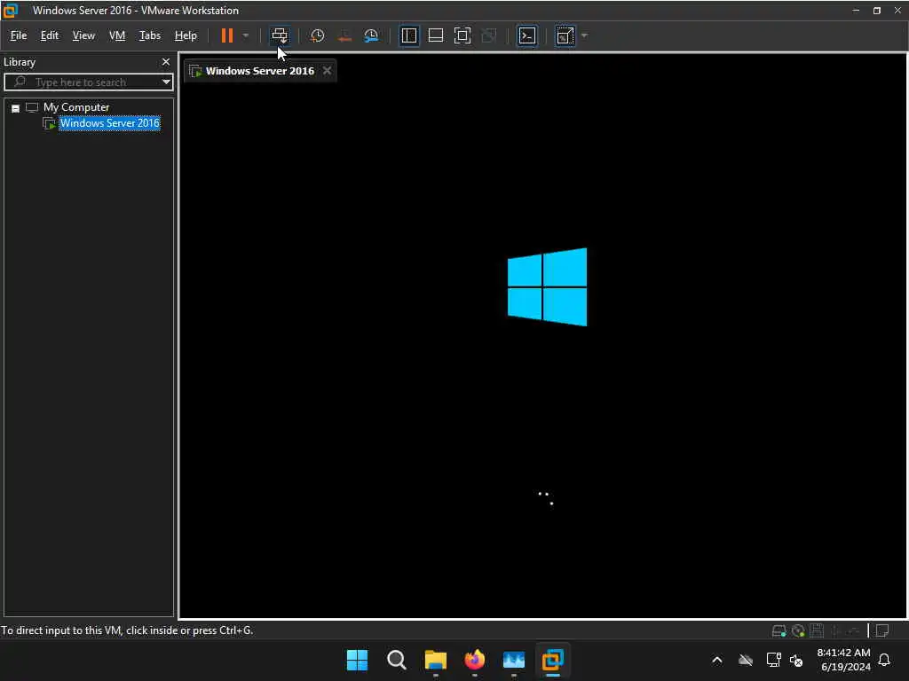Take a snapshot of this virtual machine
The height and width of the screenshot is (681, 909).
click(x=317, y=35)
